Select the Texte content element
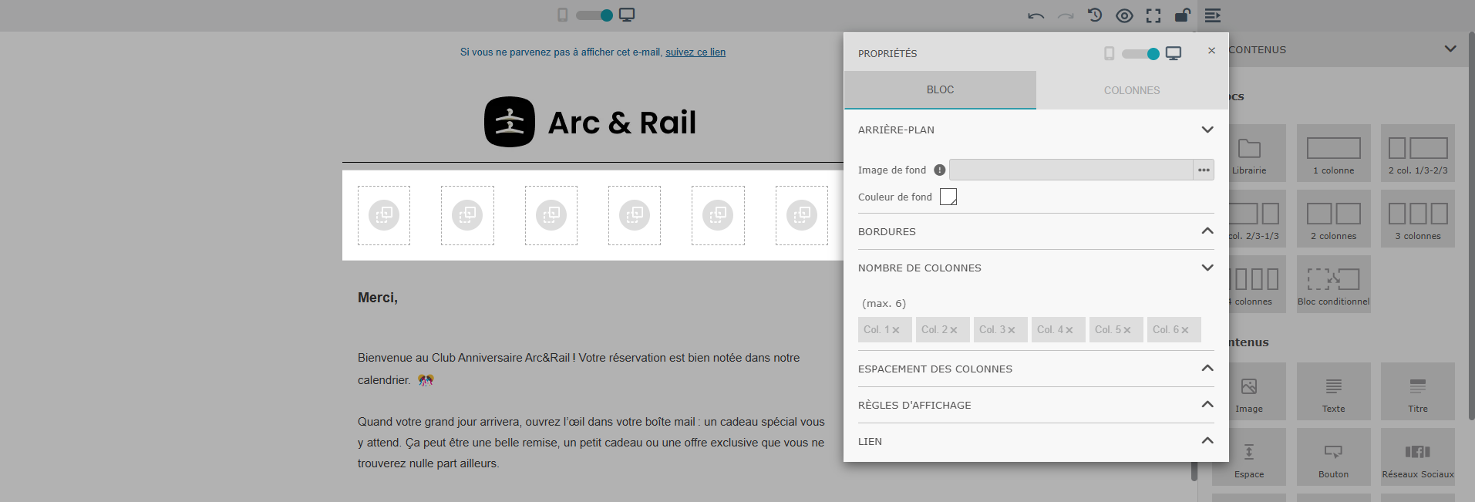This screenshot has width=1475, height=502. 1334,392
